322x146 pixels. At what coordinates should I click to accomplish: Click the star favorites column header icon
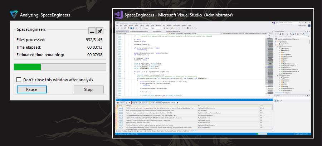pos(117,106)
